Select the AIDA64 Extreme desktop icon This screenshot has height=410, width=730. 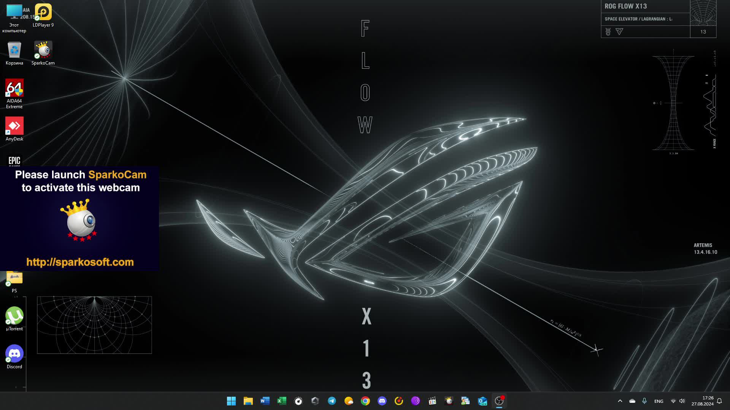14,93
